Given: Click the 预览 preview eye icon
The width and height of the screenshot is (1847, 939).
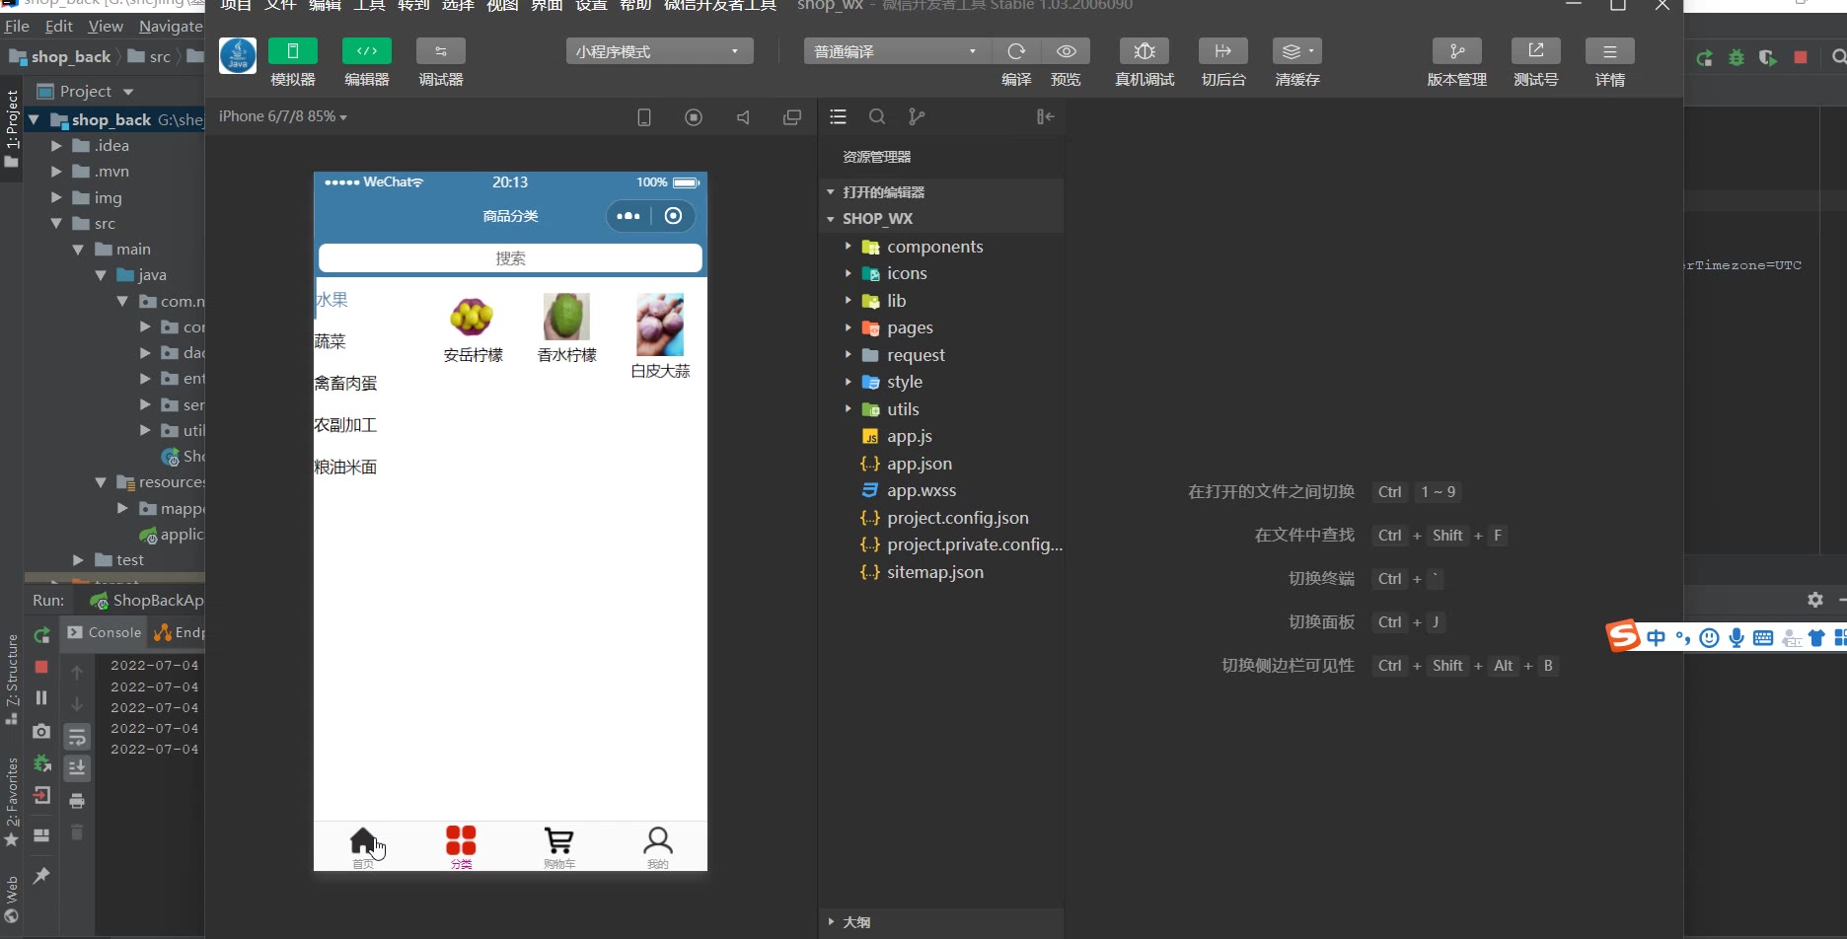Looking at the screenshot, I should click(1066, 51).
